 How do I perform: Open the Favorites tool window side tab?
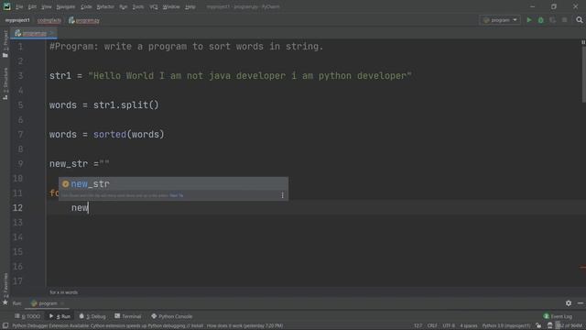[5, 285]
